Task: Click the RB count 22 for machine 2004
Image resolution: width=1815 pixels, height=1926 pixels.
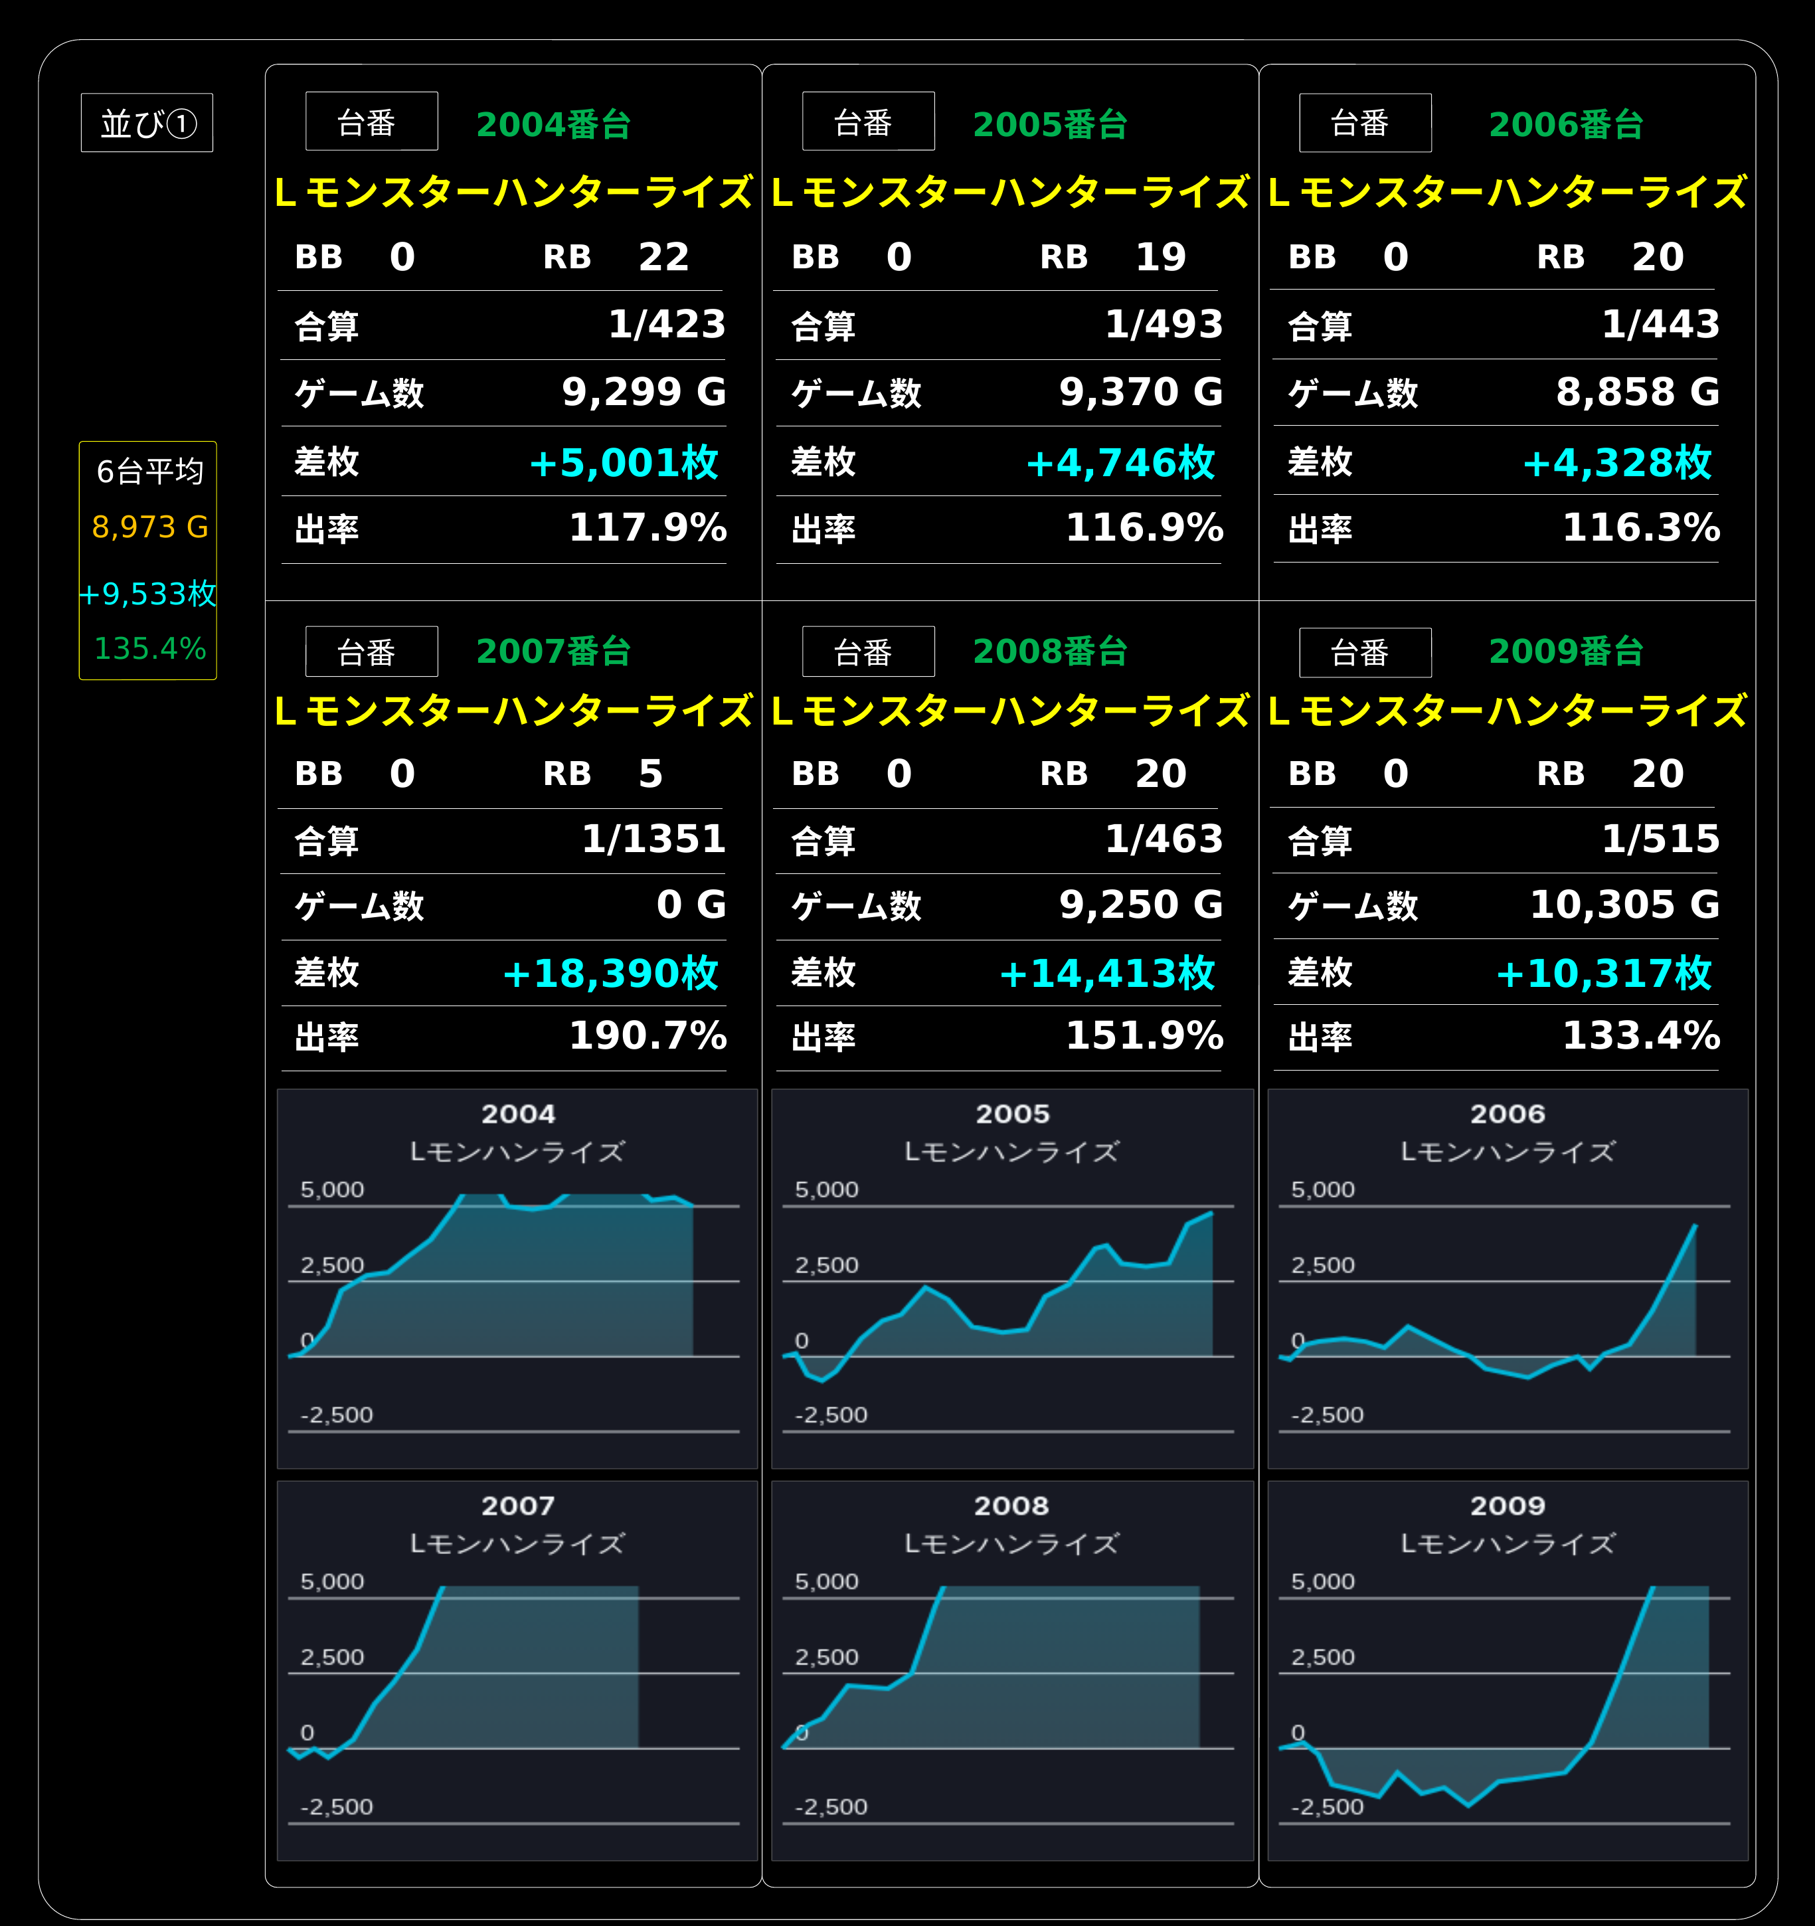Action: tap(663, 257)
